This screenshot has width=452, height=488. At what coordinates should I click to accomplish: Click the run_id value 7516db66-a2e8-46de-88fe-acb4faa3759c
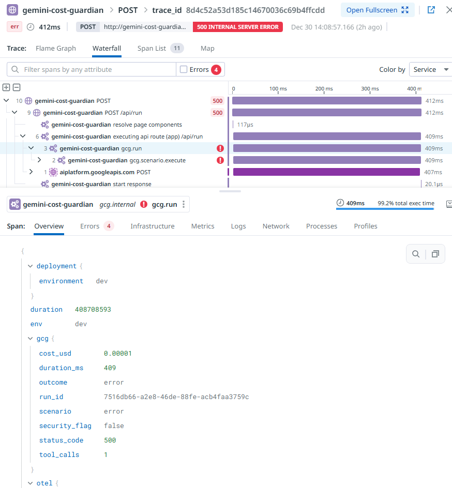pos(176,397)
